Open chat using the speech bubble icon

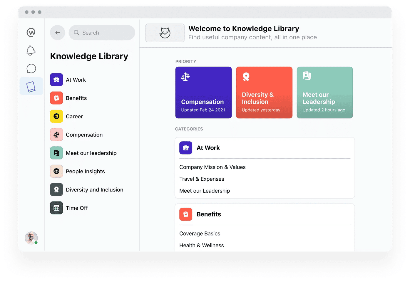31,68
